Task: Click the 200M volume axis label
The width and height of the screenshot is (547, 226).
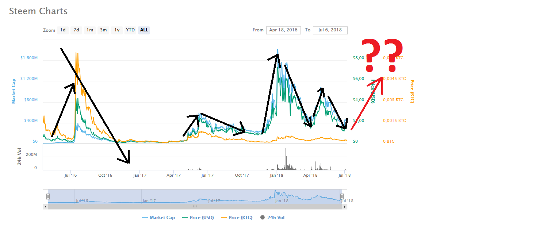Action: pyautogui.click(x=31, y=155)
